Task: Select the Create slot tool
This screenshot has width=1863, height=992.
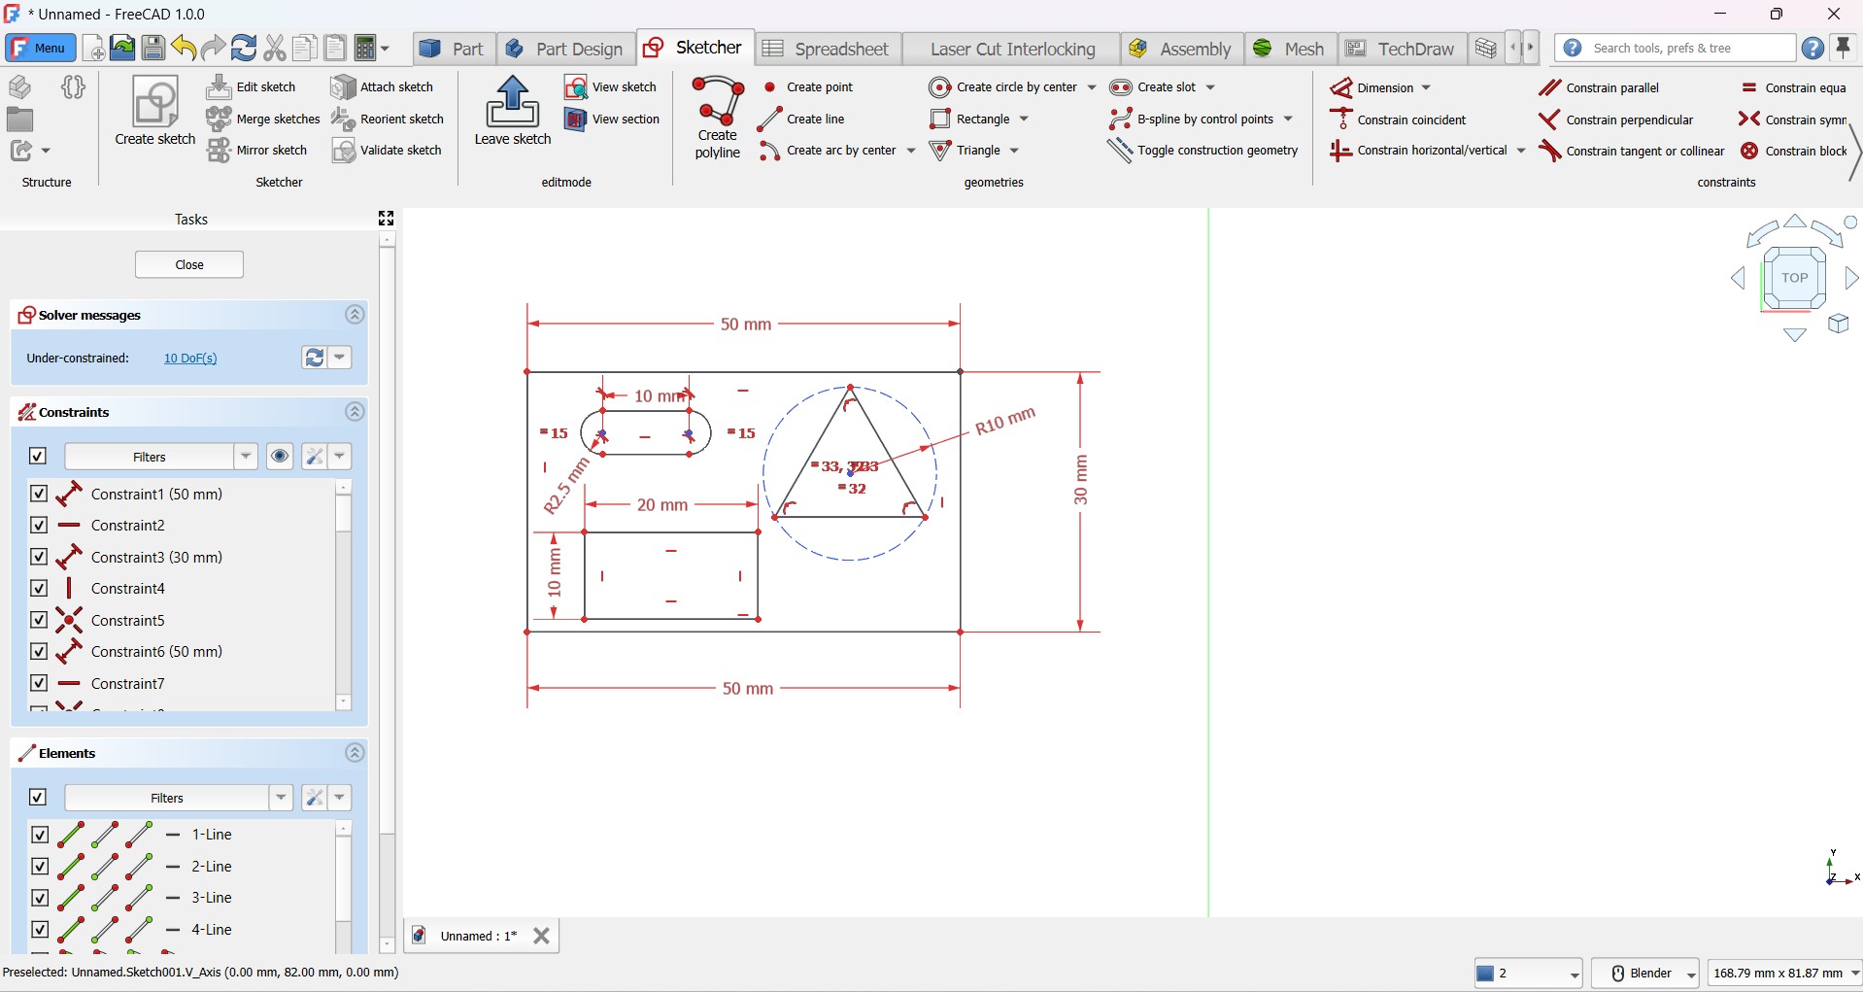Action: (x=1153, y=87)
